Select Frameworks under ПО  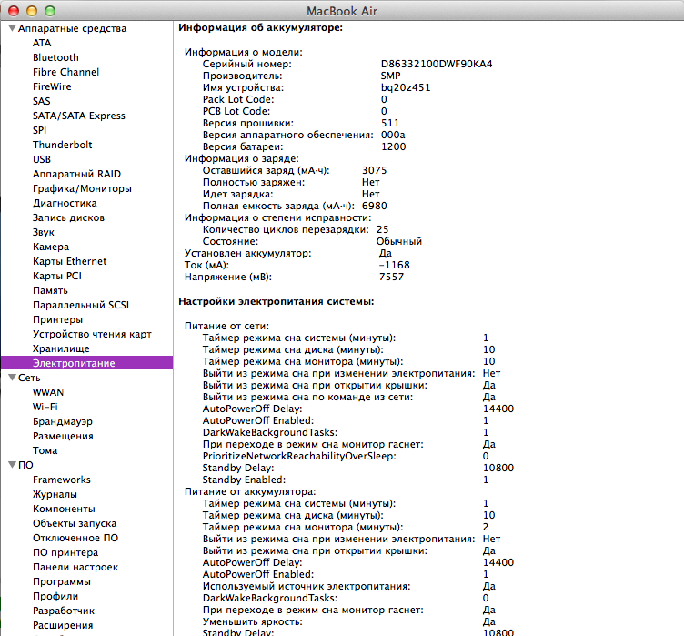62,480
